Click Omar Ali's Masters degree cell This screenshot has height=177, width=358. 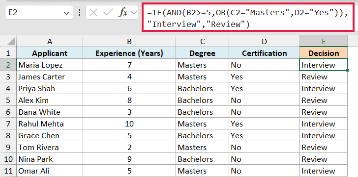coord(202,171)
